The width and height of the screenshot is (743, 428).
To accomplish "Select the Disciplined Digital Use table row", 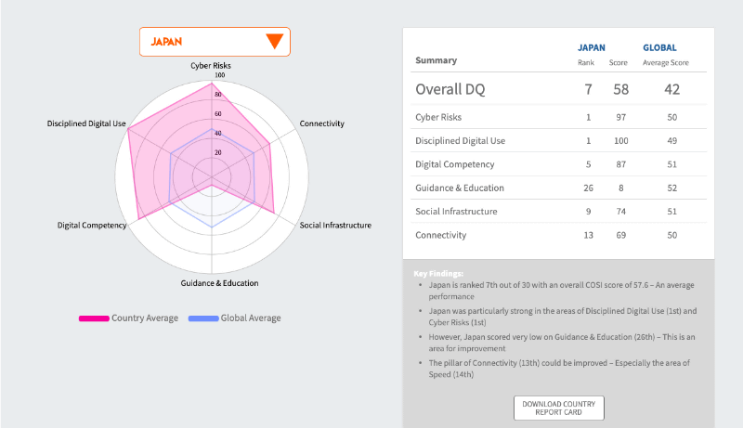I will (558, 141).
